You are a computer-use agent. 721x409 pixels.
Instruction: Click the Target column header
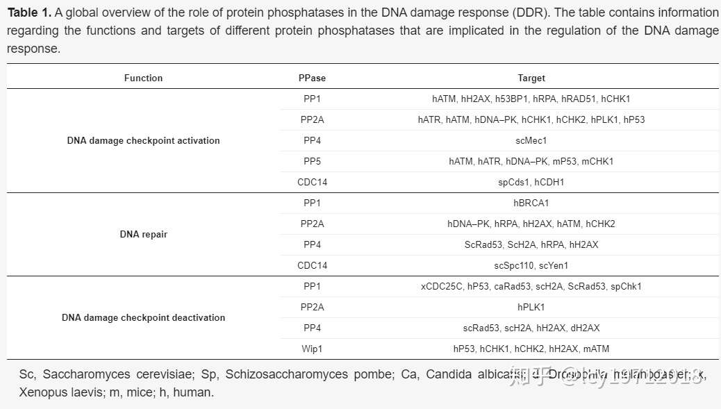[x=531, y=78]
